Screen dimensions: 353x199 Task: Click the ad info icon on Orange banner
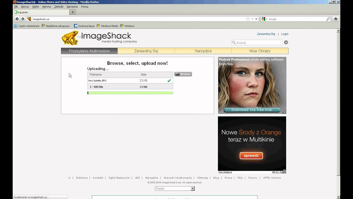(x=285, y=171)
